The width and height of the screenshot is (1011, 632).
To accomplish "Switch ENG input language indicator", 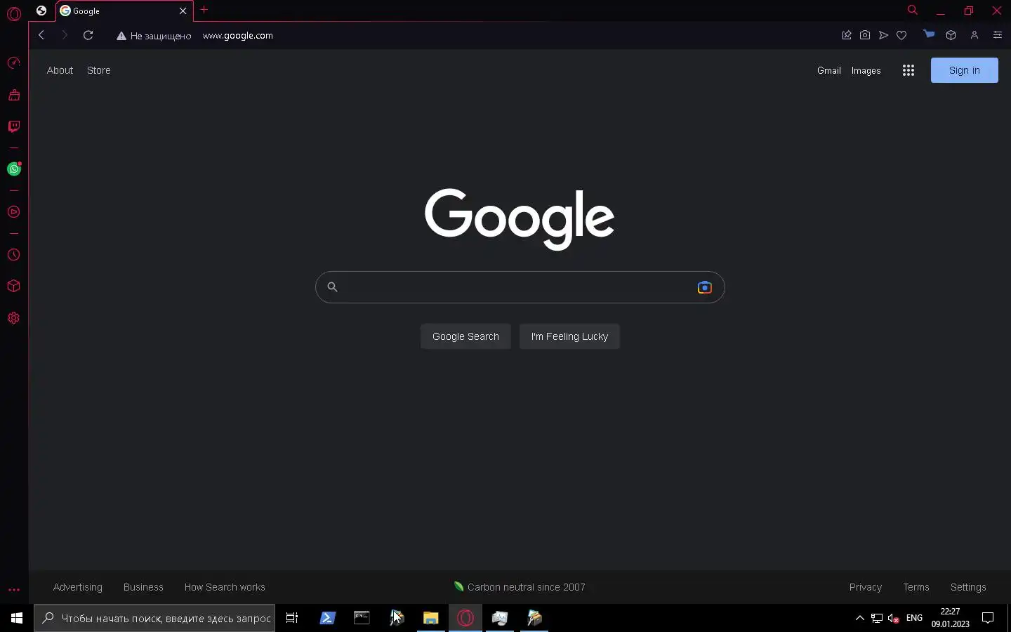I will [914, 618].
